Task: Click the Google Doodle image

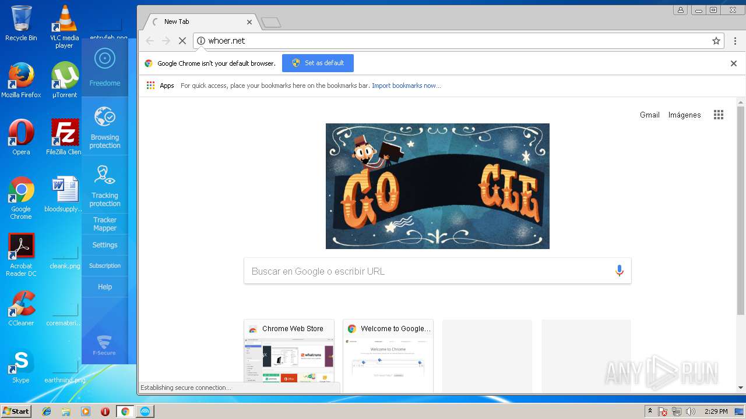Action: click(438, 186)
